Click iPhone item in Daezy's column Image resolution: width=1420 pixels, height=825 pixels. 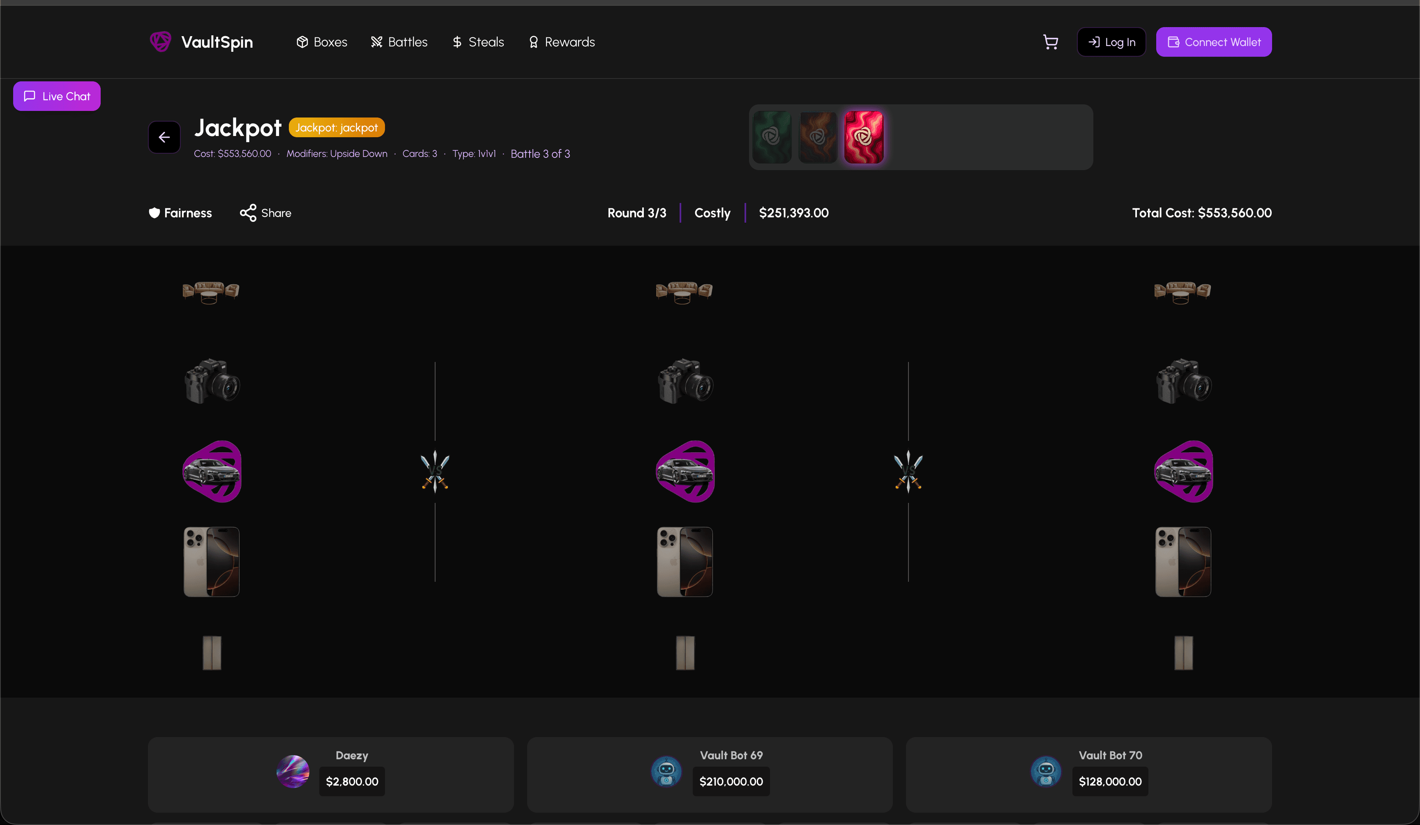coord(212,562)
